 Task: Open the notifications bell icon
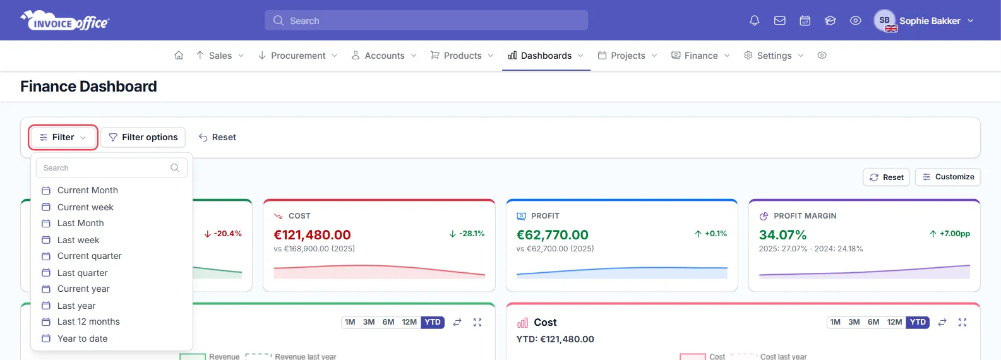(x=754, y=21)
